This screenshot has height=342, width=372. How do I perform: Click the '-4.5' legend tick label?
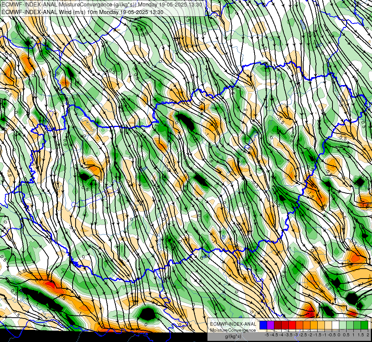274,335
